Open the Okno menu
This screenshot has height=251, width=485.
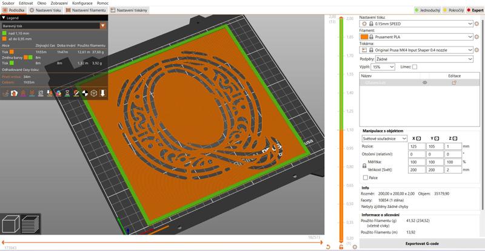42,3
